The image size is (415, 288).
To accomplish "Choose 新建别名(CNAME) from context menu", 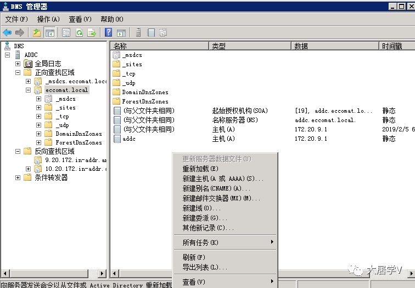I will pos(225,188).
